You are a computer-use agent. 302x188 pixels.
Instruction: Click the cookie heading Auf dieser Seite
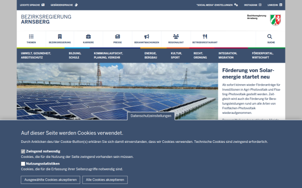(x=72, y=133)
